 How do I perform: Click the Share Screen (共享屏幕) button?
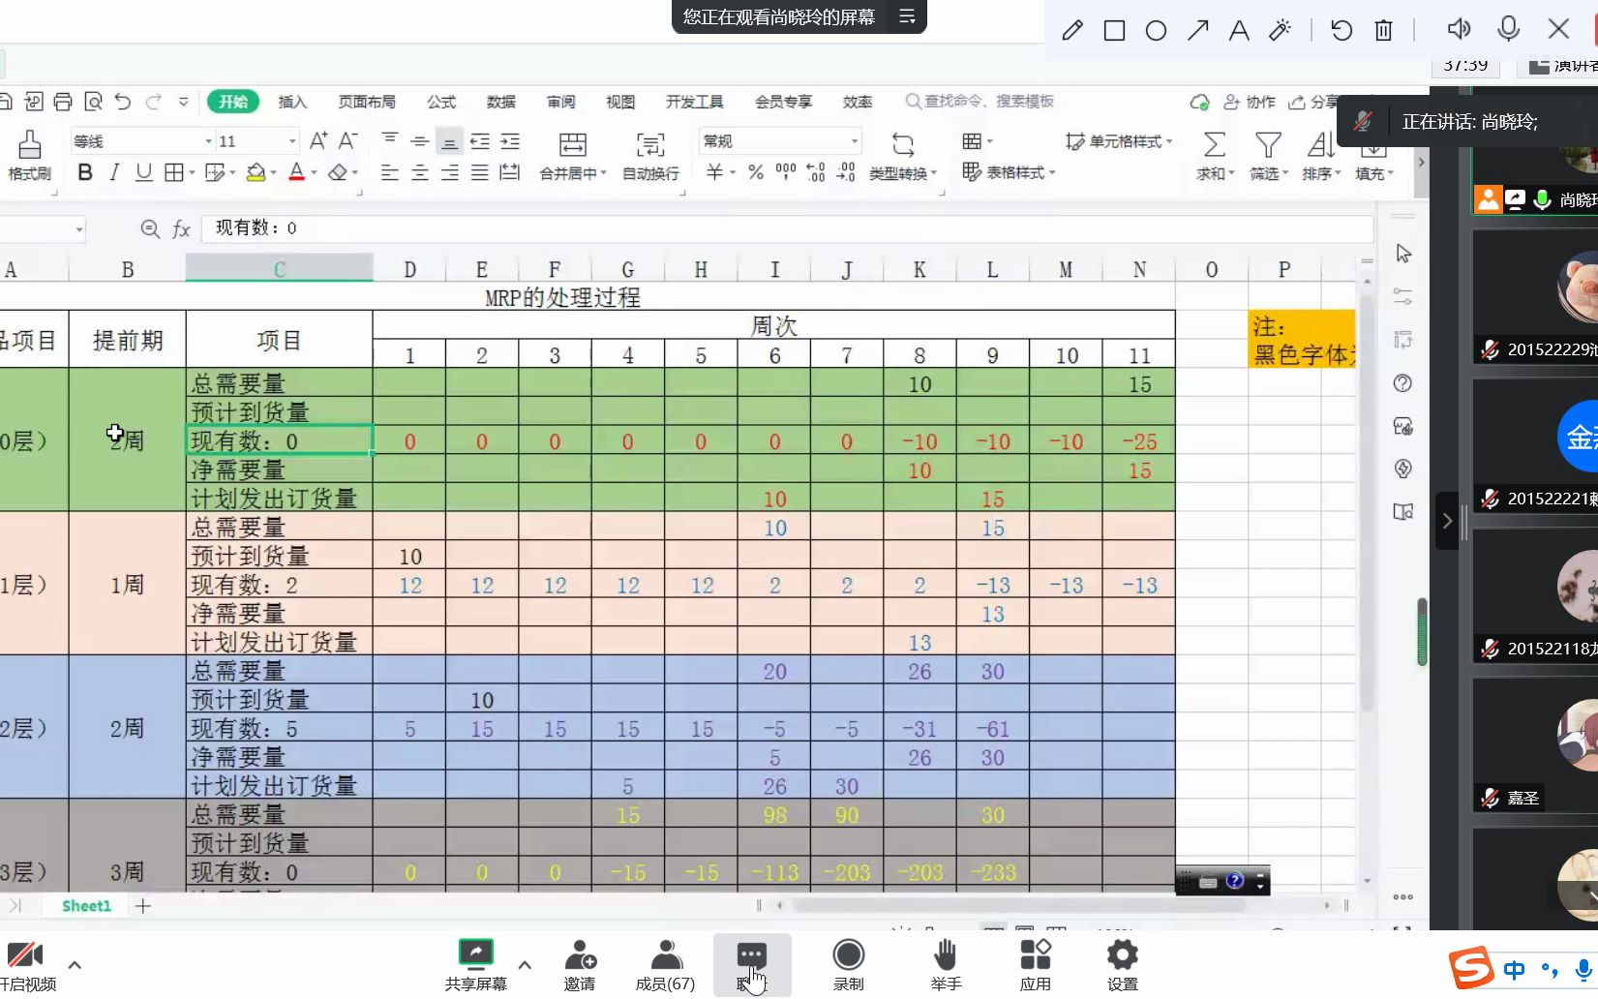pyautogui.click(x=475, y=965)
